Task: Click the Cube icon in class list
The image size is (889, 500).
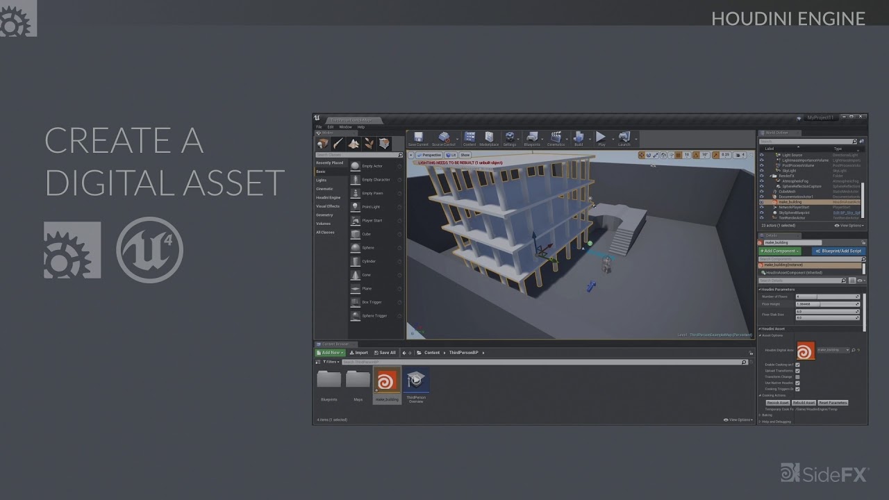Action: (355, 234)
